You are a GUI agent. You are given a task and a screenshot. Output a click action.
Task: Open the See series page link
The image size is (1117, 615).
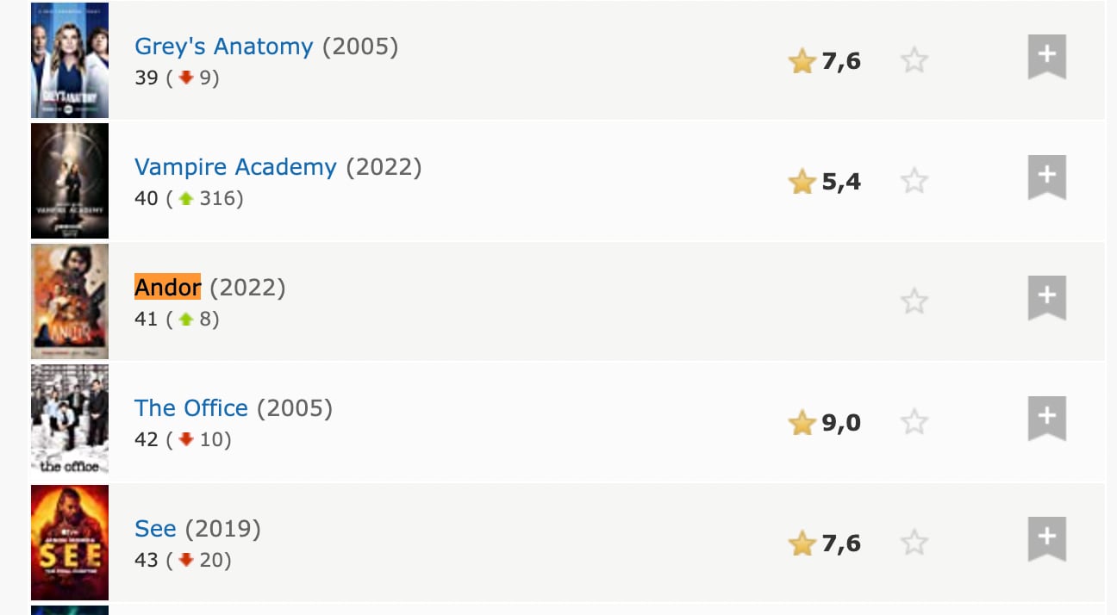(155, 529)
